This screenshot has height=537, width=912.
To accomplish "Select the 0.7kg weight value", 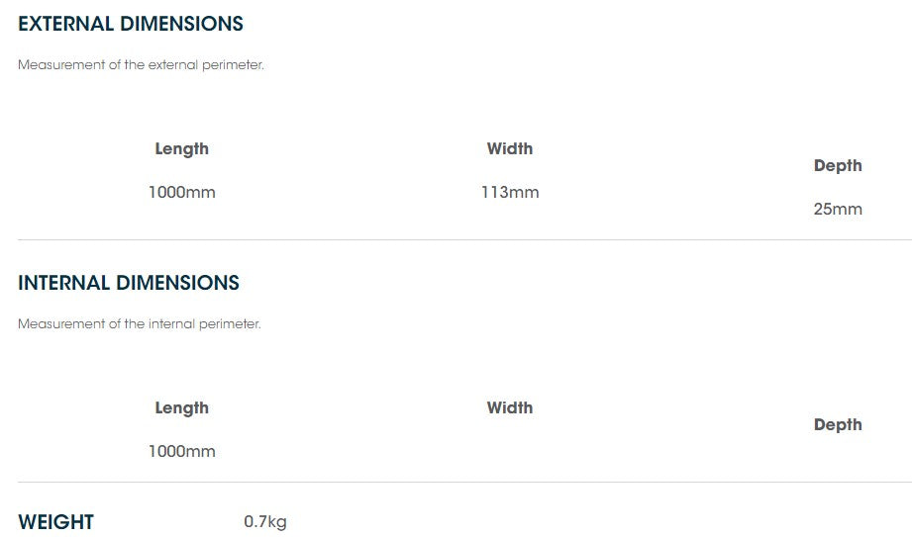I will tap(265, 522).
